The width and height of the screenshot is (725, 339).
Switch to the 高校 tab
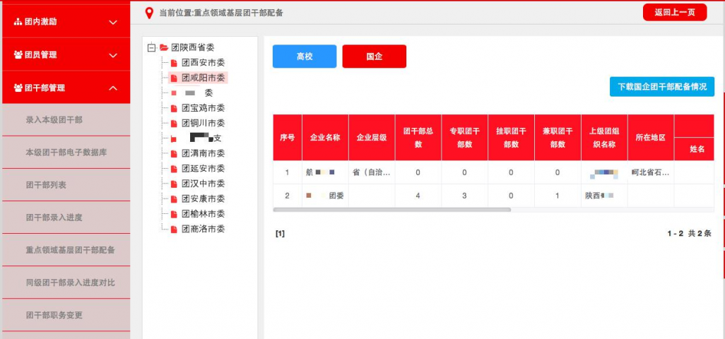pyautogui.click(x=305, y=56)
